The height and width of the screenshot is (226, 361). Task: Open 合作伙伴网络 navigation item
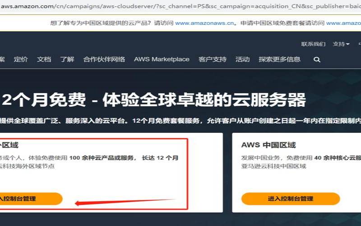tap(104, 59)
